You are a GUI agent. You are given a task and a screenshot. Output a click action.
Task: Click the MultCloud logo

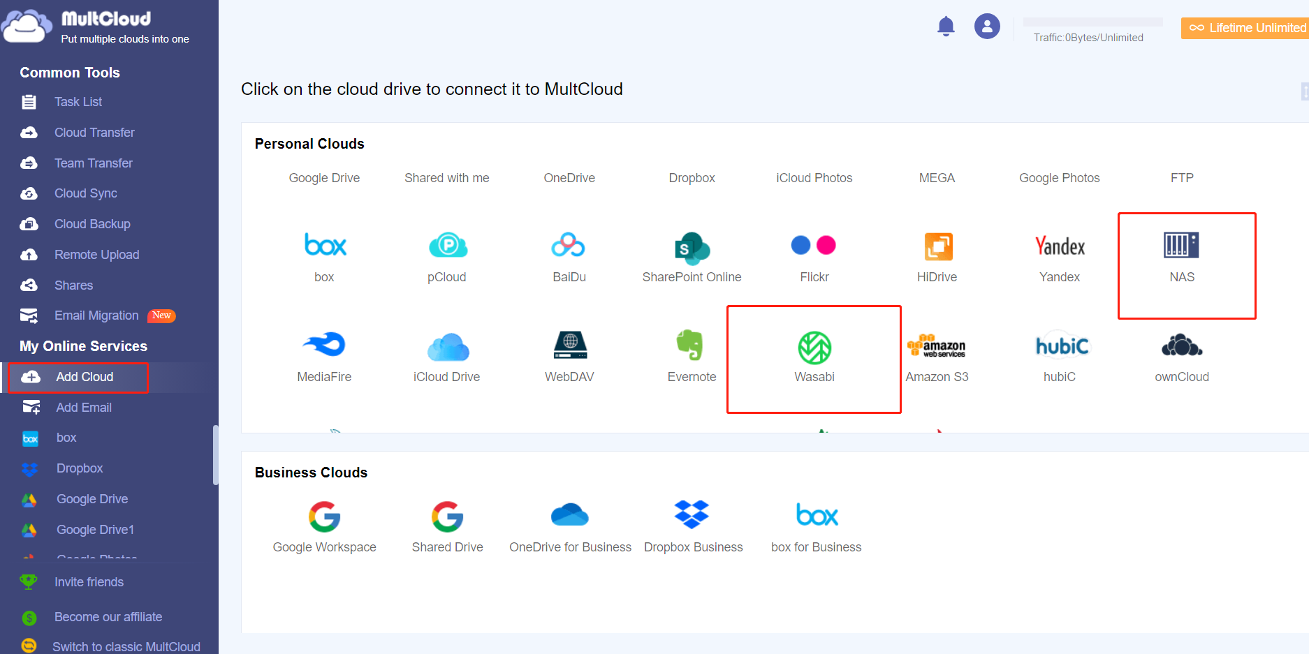(96, 27)
